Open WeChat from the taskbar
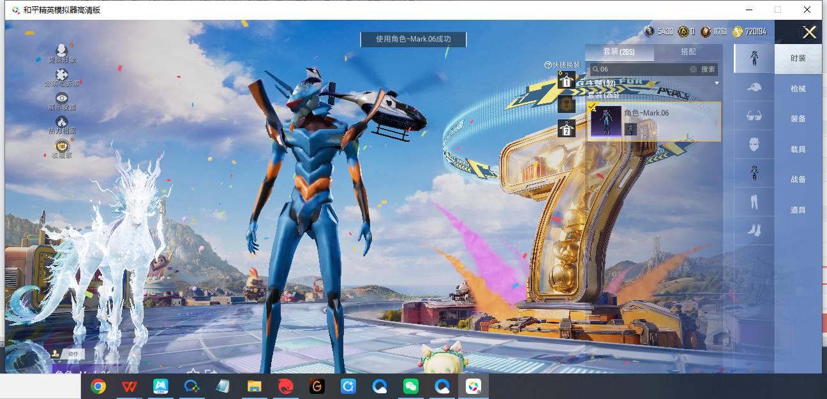827x399 pixels. 410,386
